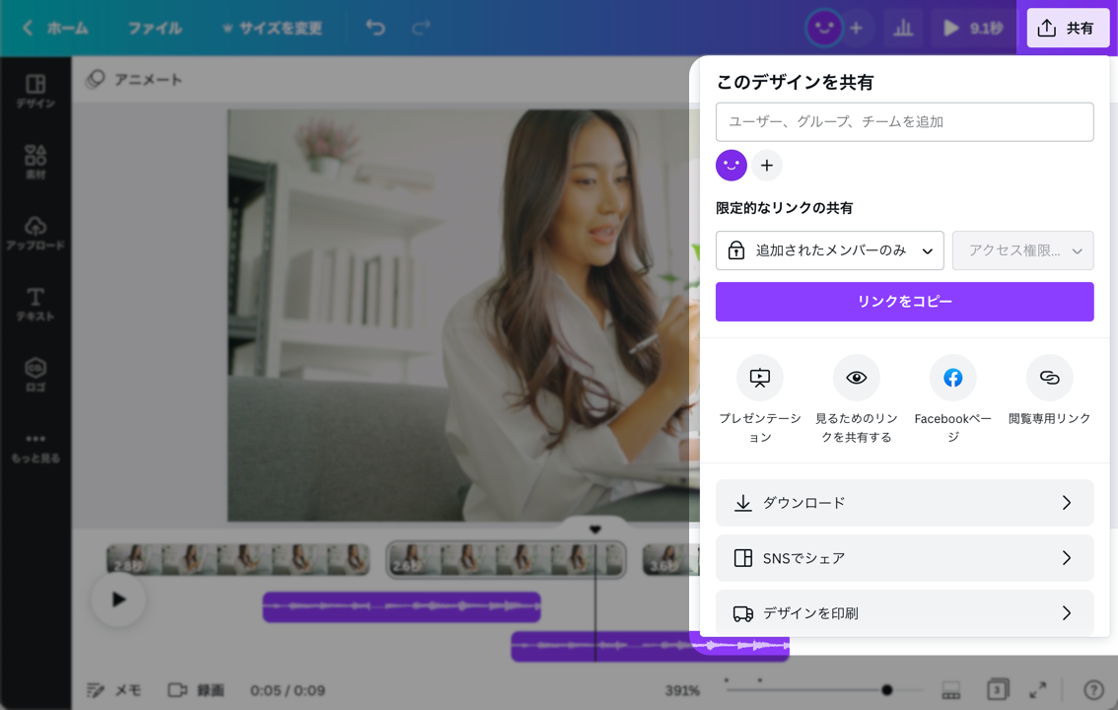Choose 閲覧専用リンク option
The width and height of the screenshot is (1118, 710).
click(x=1049, y=390)
